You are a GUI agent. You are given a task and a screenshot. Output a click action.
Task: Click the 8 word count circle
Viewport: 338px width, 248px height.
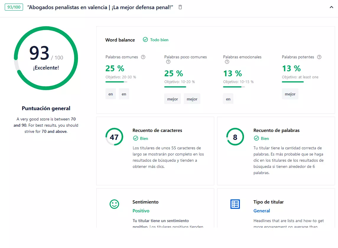coord(235,137)
